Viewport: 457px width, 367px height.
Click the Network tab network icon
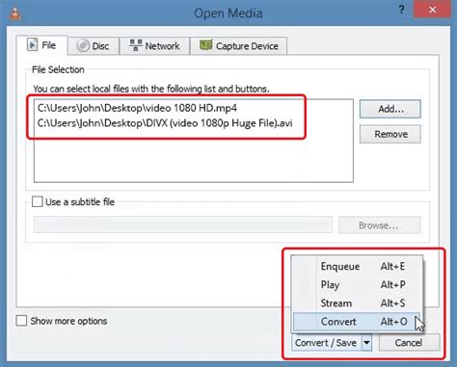pyautogui.click(x=136, y=45)
